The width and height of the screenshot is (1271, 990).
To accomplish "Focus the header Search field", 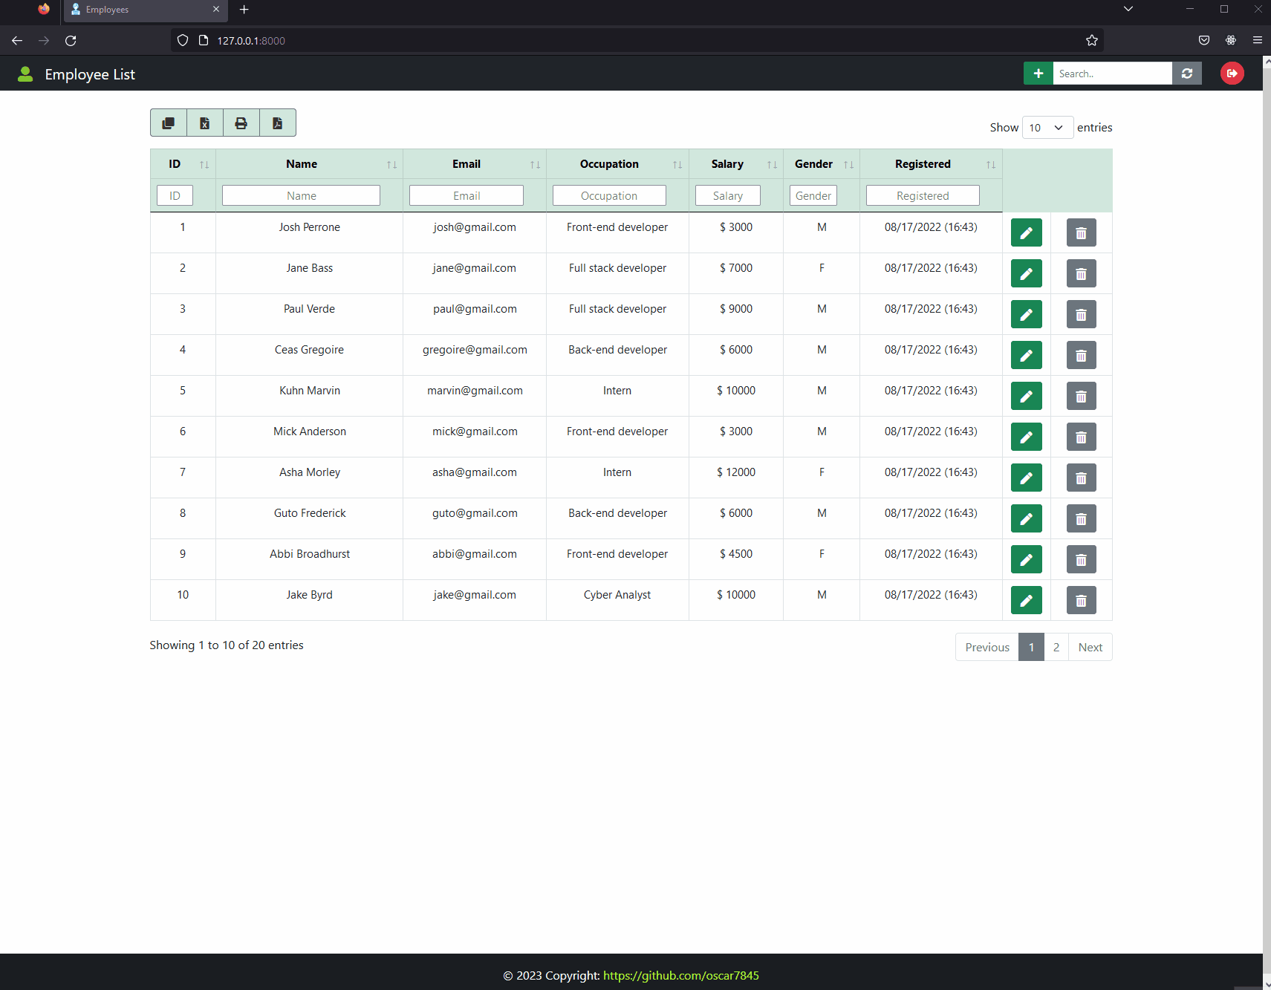I will point(1112,74).
